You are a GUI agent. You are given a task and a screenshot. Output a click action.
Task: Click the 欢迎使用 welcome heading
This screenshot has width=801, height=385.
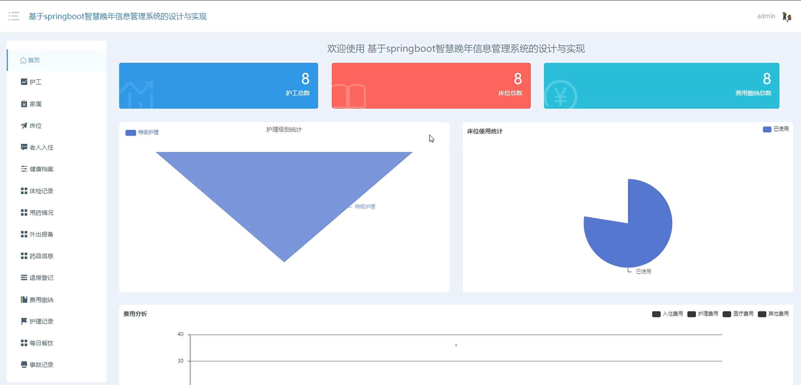click(x=456, y=49)
